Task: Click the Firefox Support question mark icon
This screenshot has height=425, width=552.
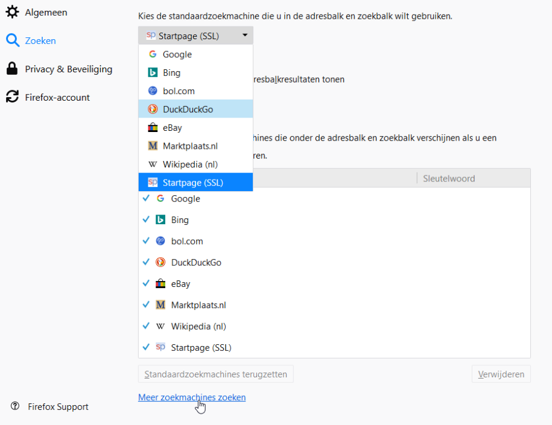Action: pyautogui.click(x=15, y=406)
